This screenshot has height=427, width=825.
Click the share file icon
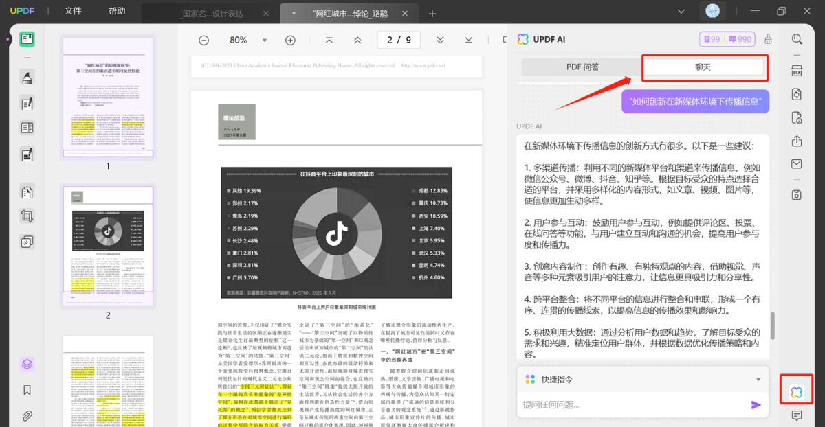797,141
